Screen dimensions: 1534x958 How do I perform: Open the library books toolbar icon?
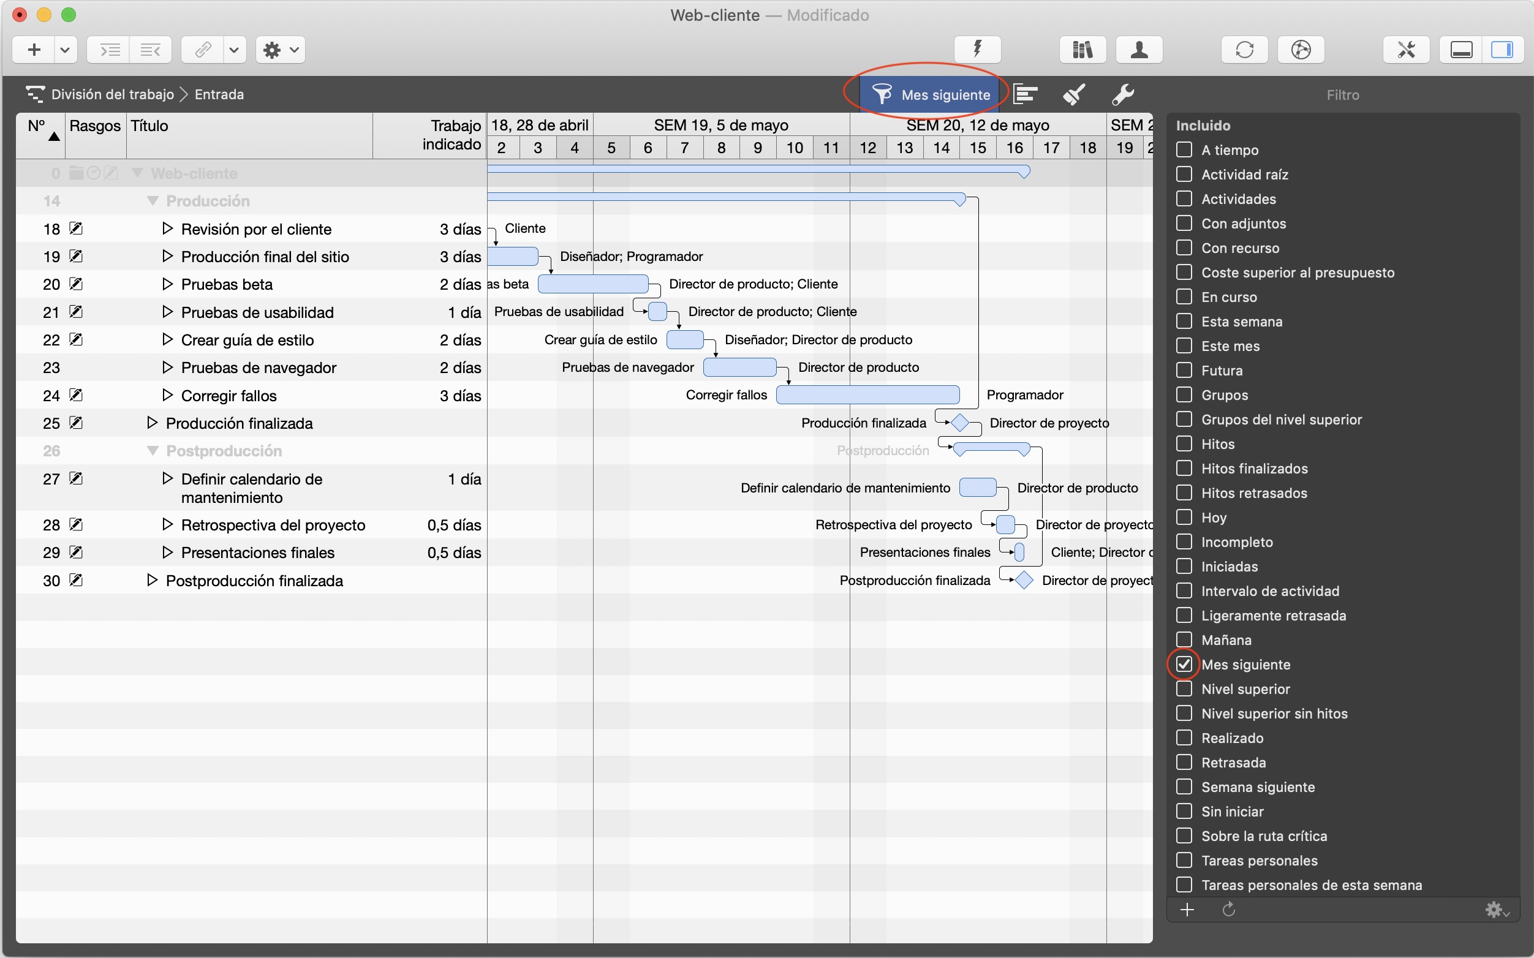point(1082,50)
